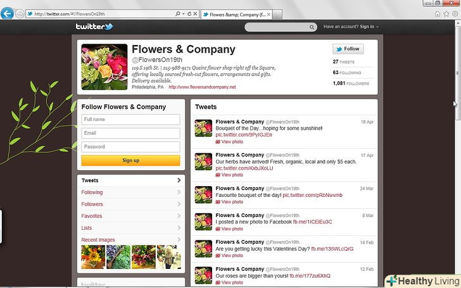Click the stop X icon in address bar
Viewport: 461px width, 288px height.
click(195, 14)
